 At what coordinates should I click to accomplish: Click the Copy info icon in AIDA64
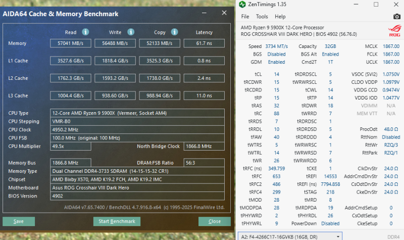tap(174, 32)
